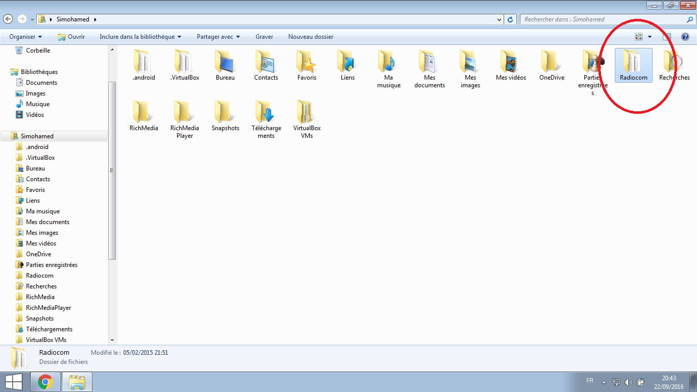
Task: Click Graver in the toolbar
Action: click(264, 37)
